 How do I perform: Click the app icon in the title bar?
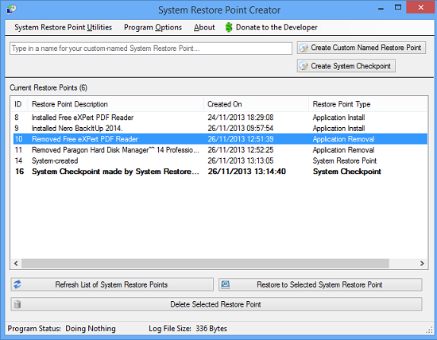(x=11, y=9)
